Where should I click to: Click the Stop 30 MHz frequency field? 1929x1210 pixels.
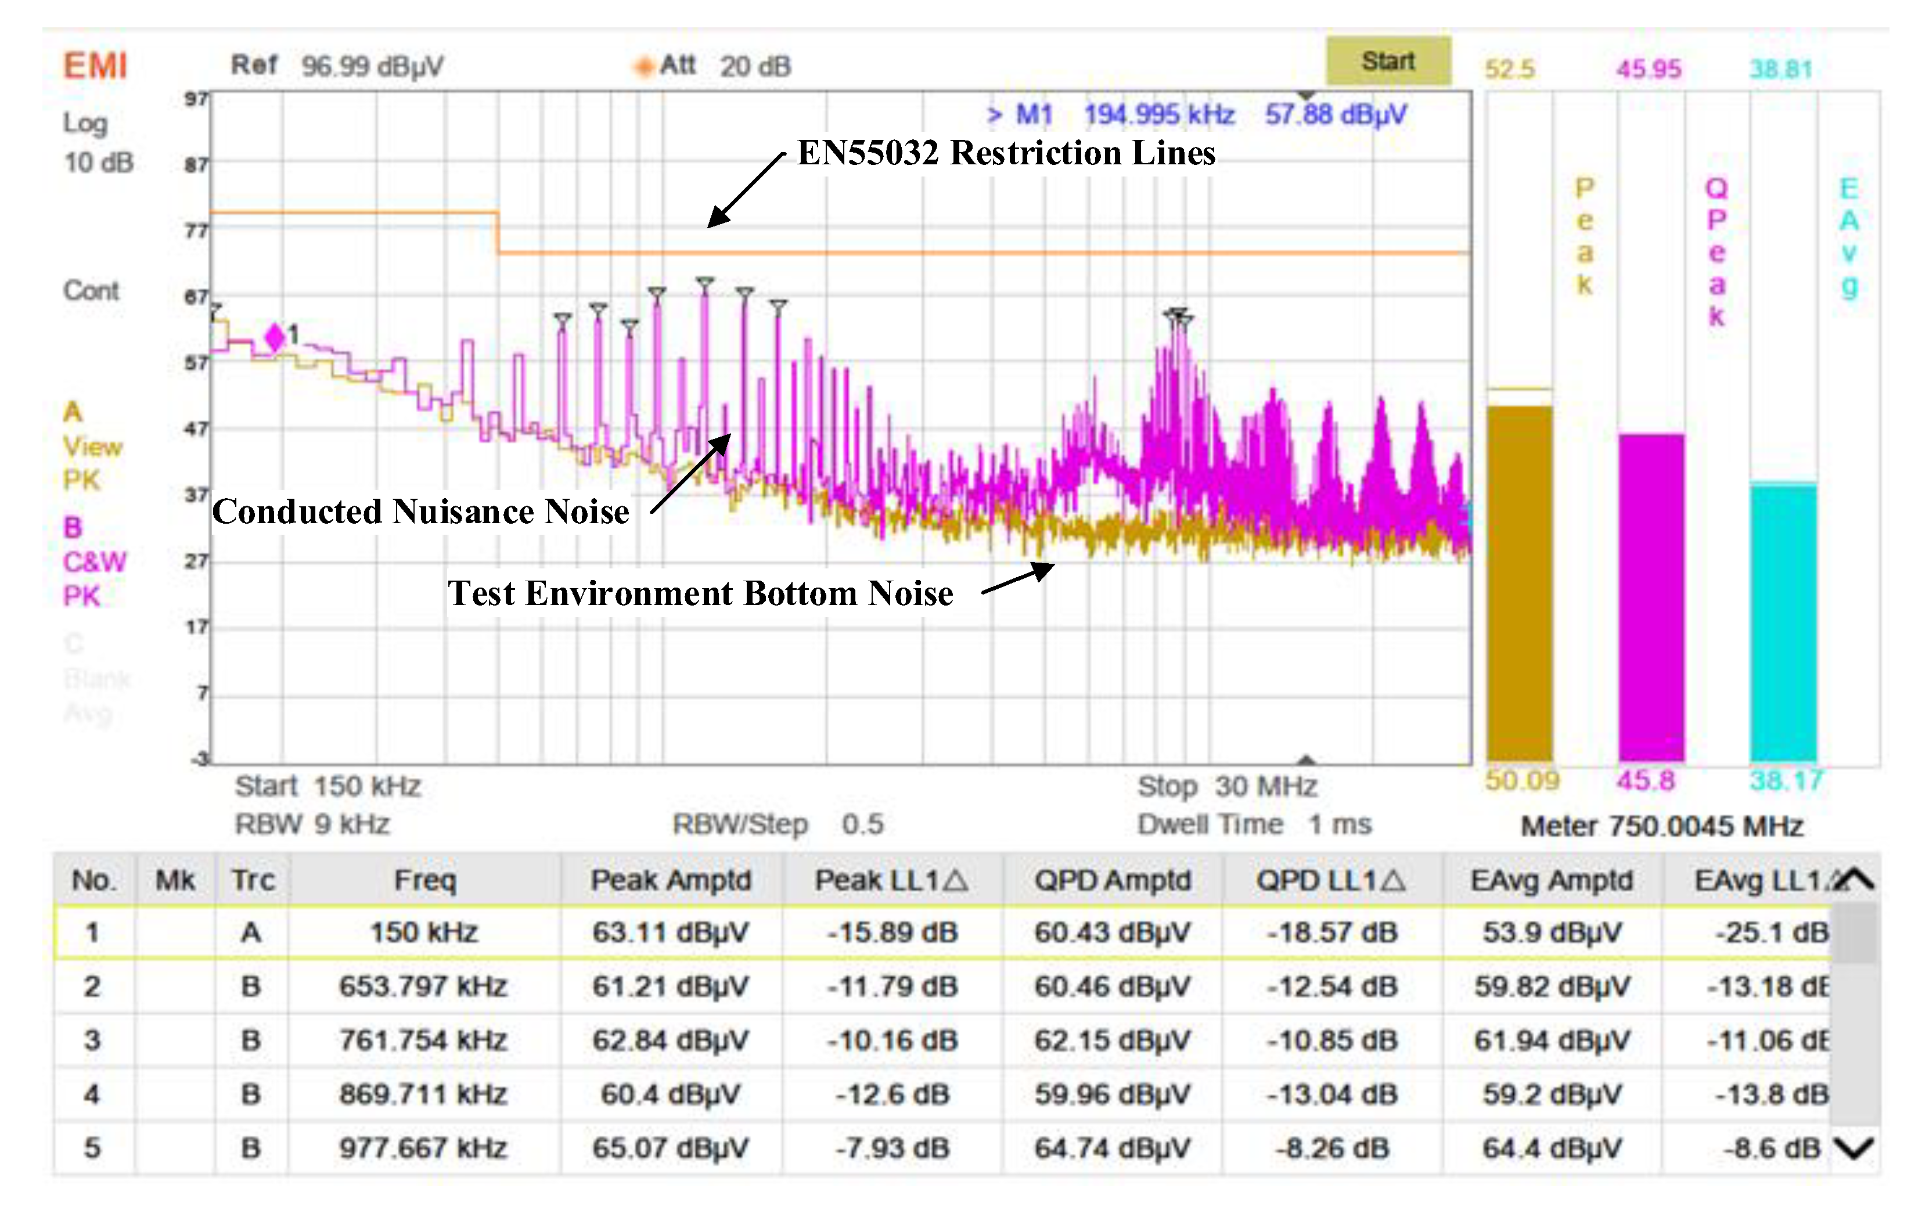(x=1226, y=786)
